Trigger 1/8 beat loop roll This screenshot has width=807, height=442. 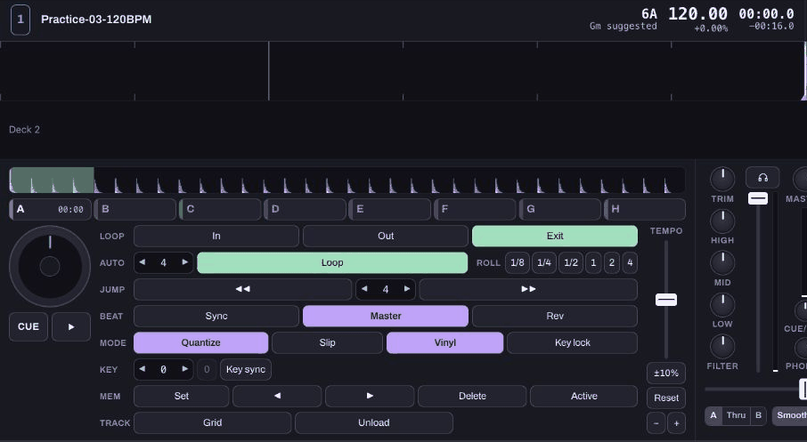pos(518,262)
